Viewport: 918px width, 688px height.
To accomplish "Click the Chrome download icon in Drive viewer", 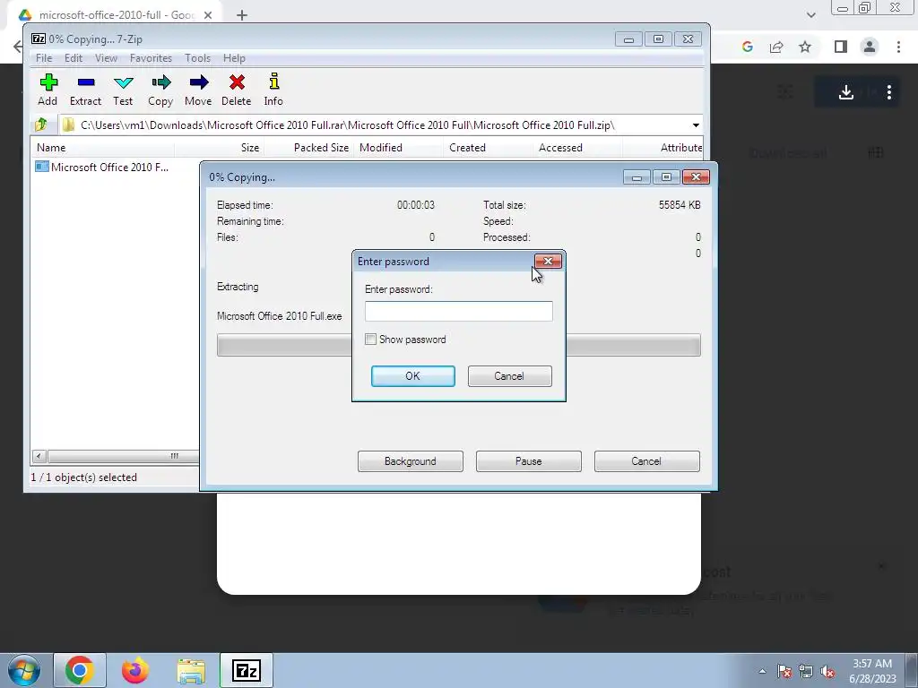I will (845, 92).
